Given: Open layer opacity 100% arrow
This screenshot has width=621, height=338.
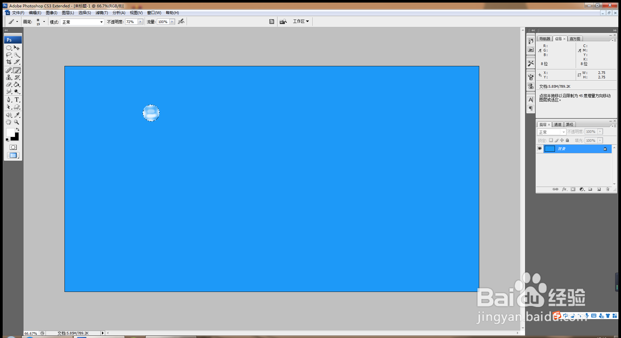Looking at the screenshot, I should (600, 132).
